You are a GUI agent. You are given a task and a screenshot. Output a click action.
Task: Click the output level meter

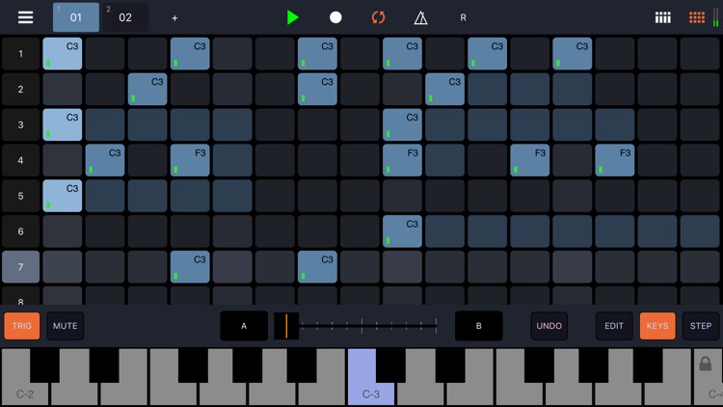(715, 17)
